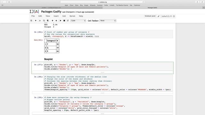Cut selected cell with scissors icon
Viewport: 205px width, 115px height.
[40, 20]
